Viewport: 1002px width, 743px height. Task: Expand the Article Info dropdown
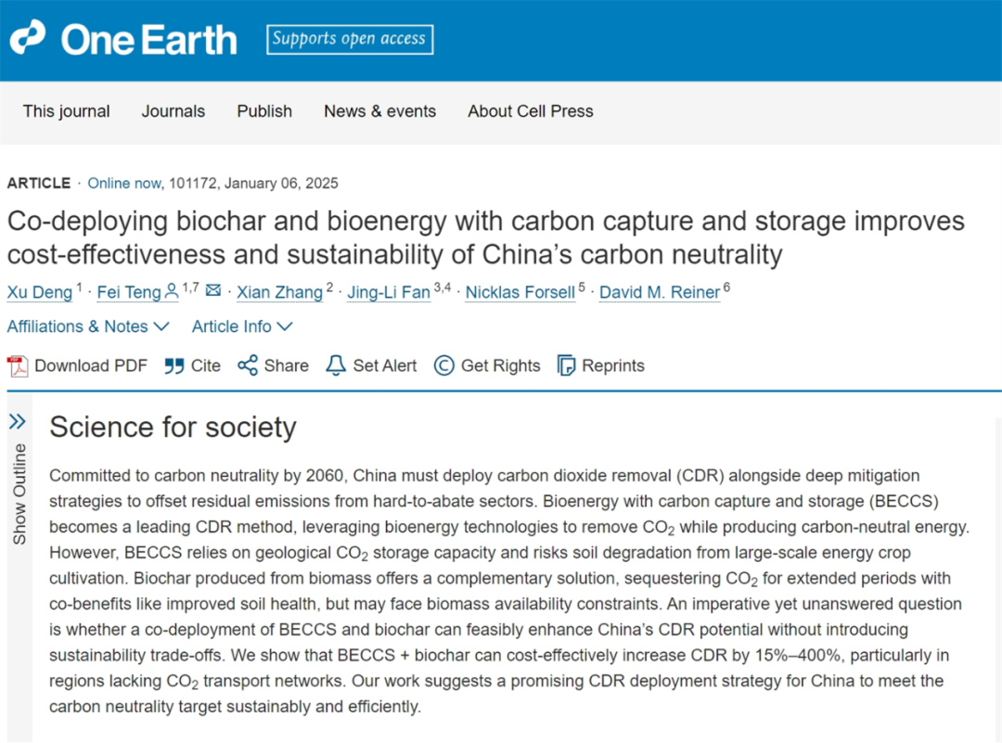click(242, 327)
